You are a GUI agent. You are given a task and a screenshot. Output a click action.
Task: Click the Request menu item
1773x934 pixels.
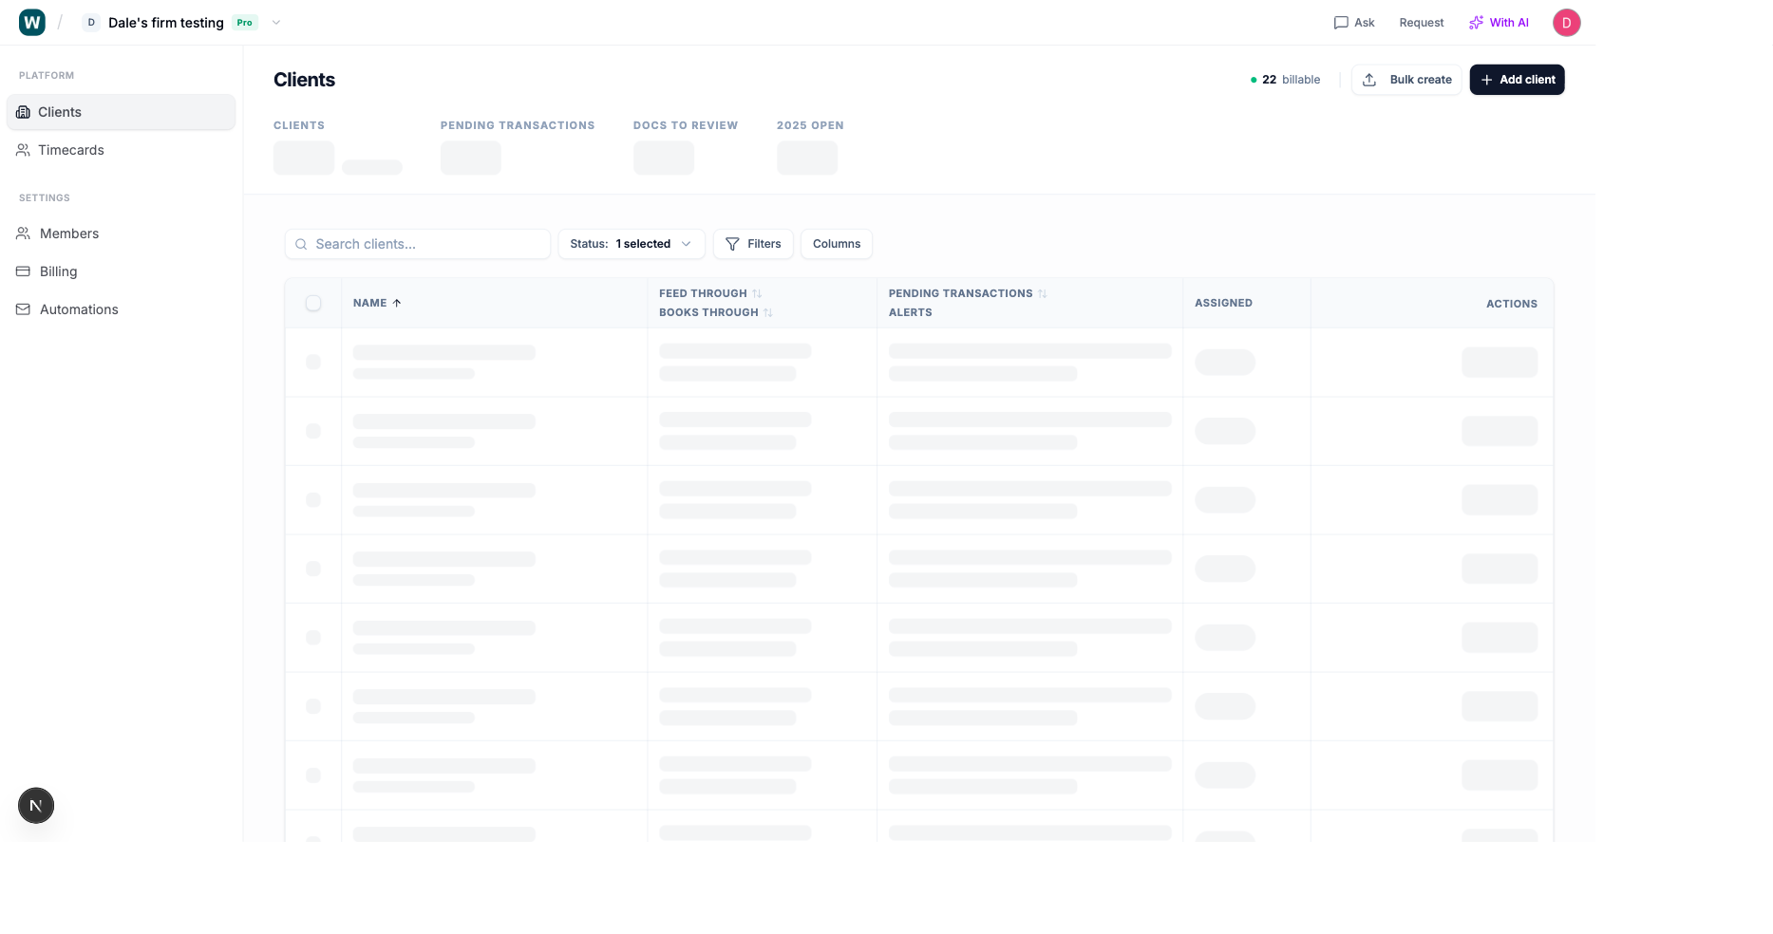pos(1421,22)
